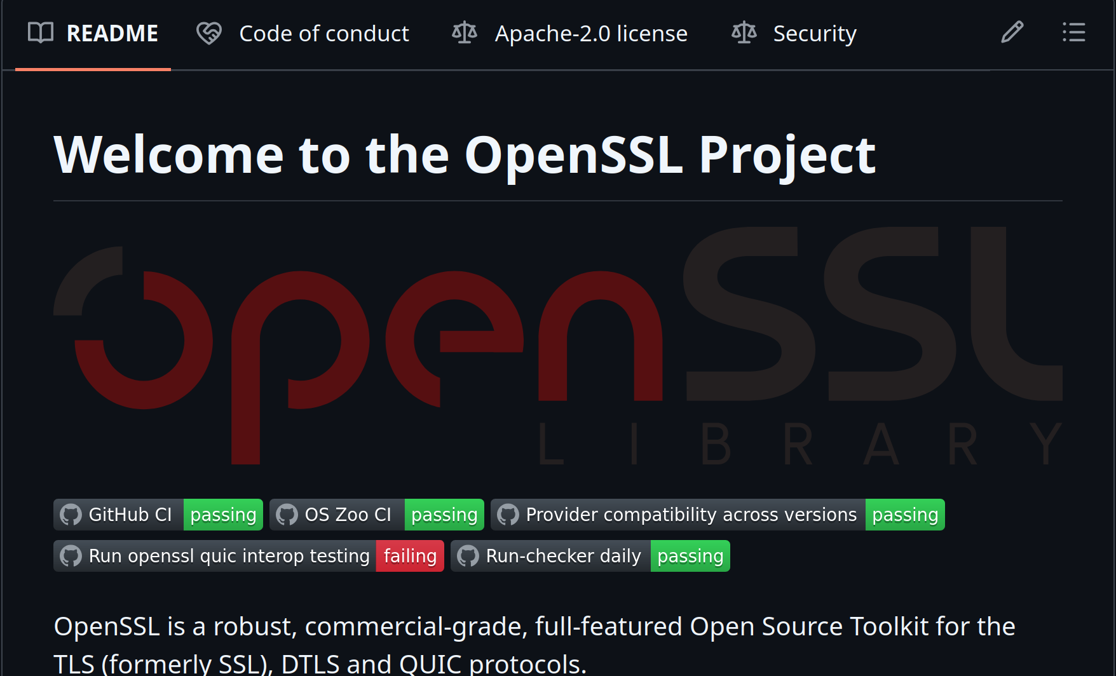This screenshot has height=676, width=1116.
Task: Switch to the Security tab
Action: tap(794, 33)
